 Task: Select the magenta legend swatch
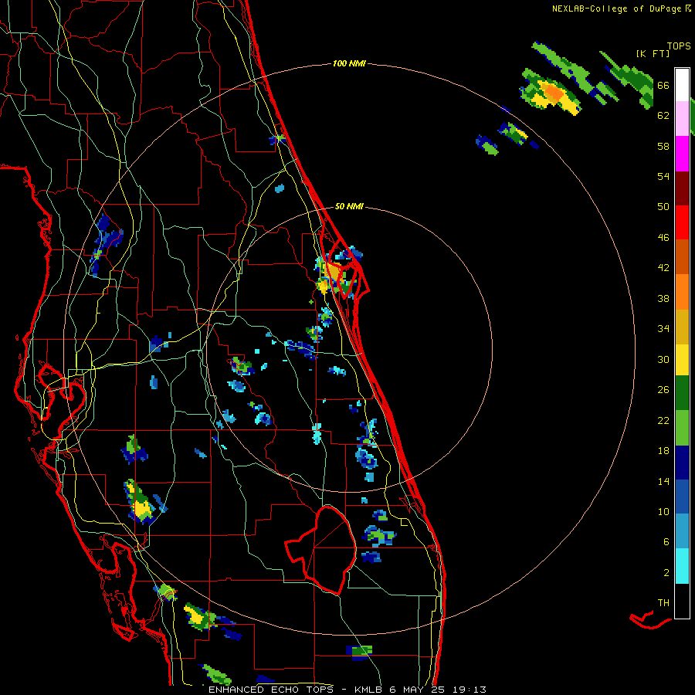(682, 154)
